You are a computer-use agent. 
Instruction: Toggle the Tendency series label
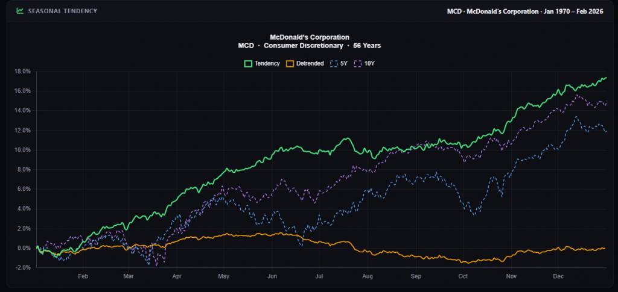coord(267,63)
